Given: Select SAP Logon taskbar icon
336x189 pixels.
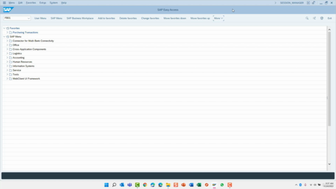Looking at the screenshot, I should 214,185.
